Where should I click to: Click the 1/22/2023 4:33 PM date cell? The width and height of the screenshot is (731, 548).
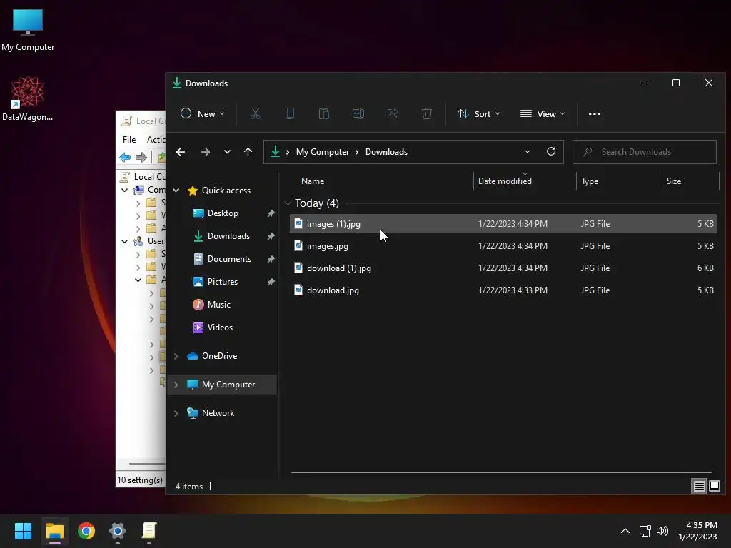tap(513, 290)
